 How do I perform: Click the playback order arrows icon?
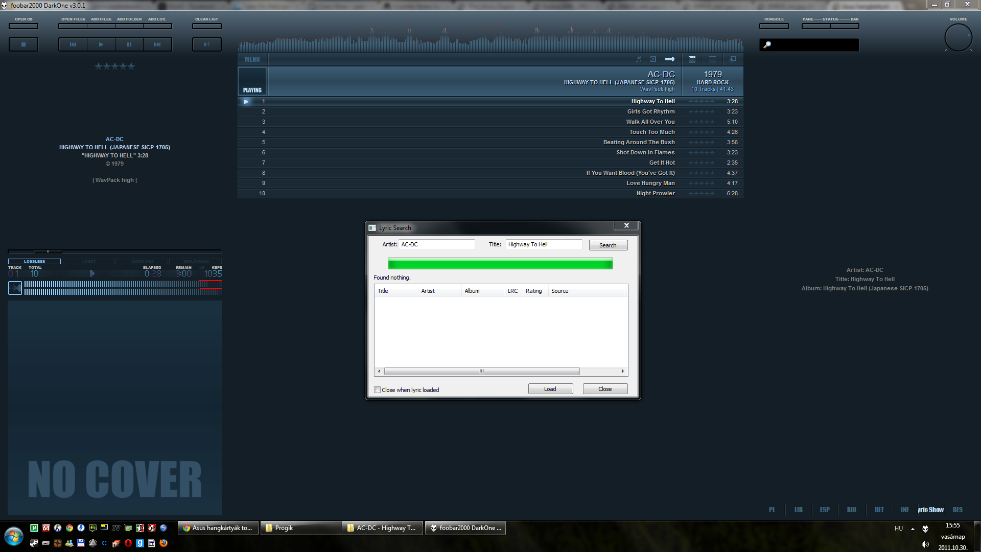coord(670,59)
